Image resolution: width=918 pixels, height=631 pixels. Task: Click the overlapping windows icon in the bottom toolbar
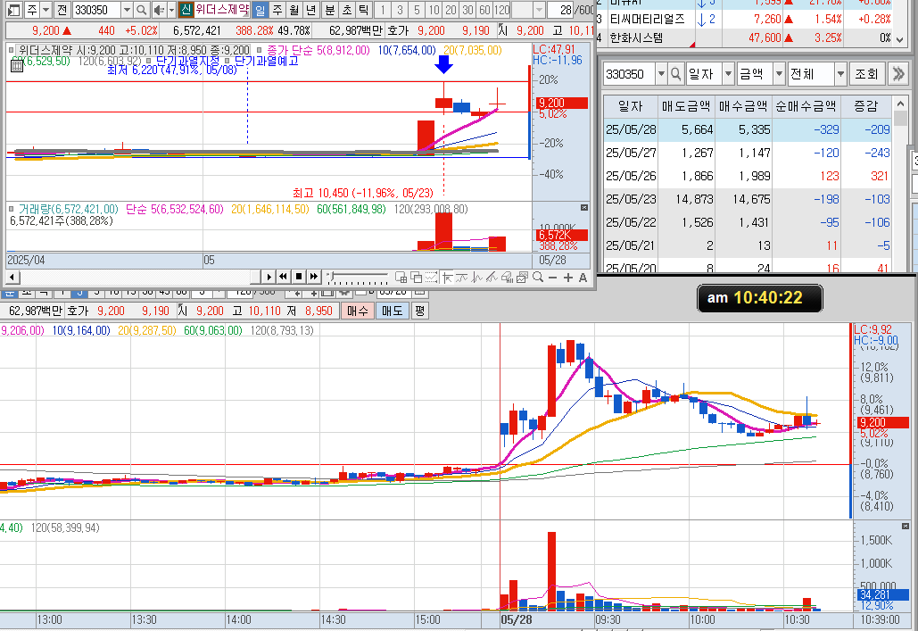(417, 278)
